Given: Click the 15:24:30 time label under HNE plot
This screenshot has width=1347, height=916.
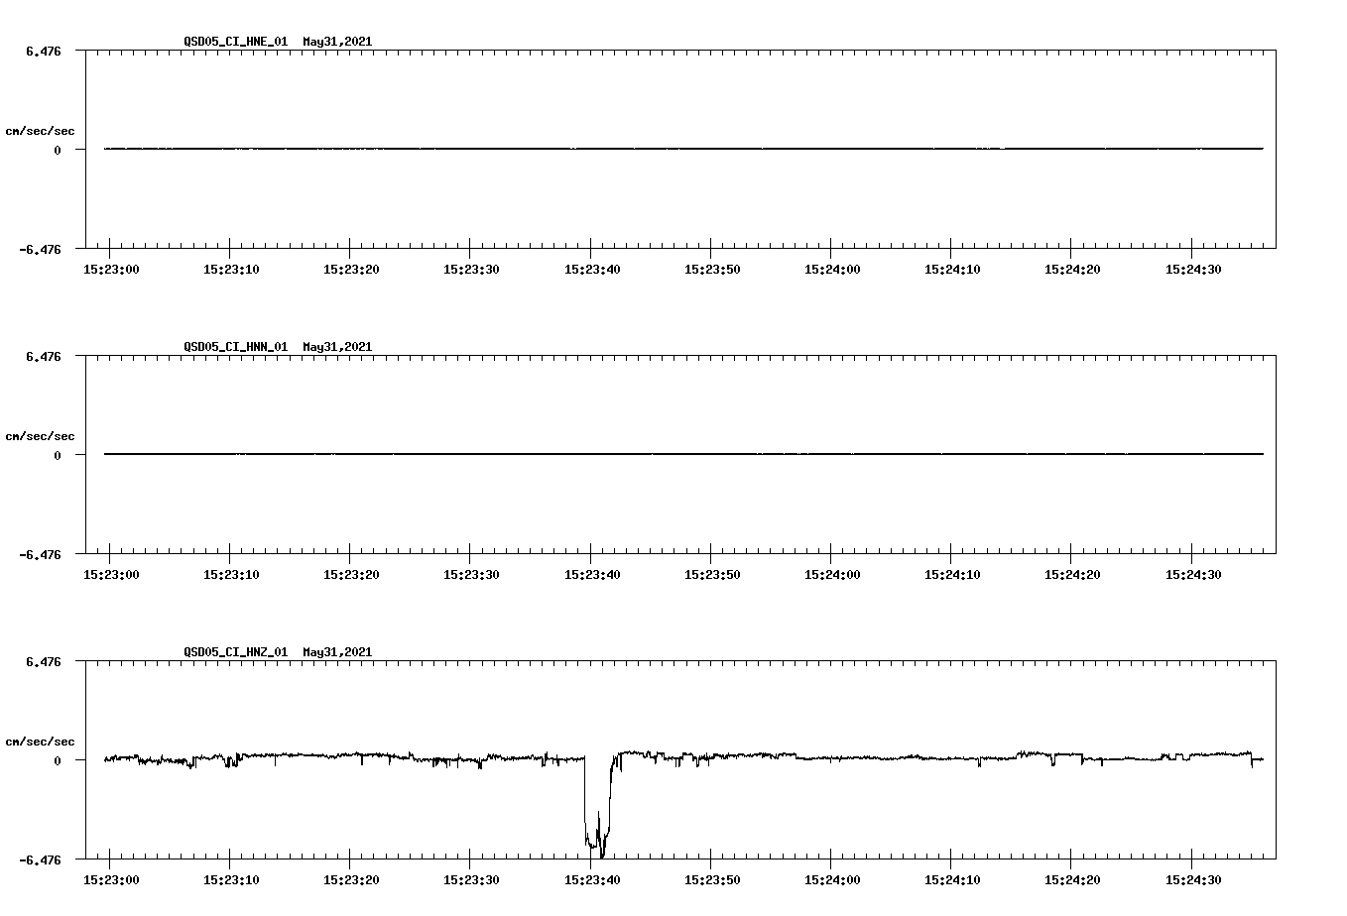Looking at the screenshot, I should point(1192,269).
